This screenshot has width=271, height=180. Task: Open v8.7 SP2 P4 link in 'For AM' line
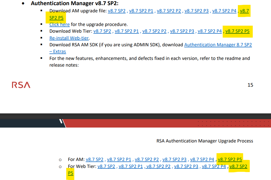[x=202, y=159]
